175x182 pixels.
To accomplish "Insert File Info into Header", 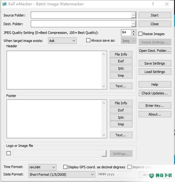I will [121, 54].
